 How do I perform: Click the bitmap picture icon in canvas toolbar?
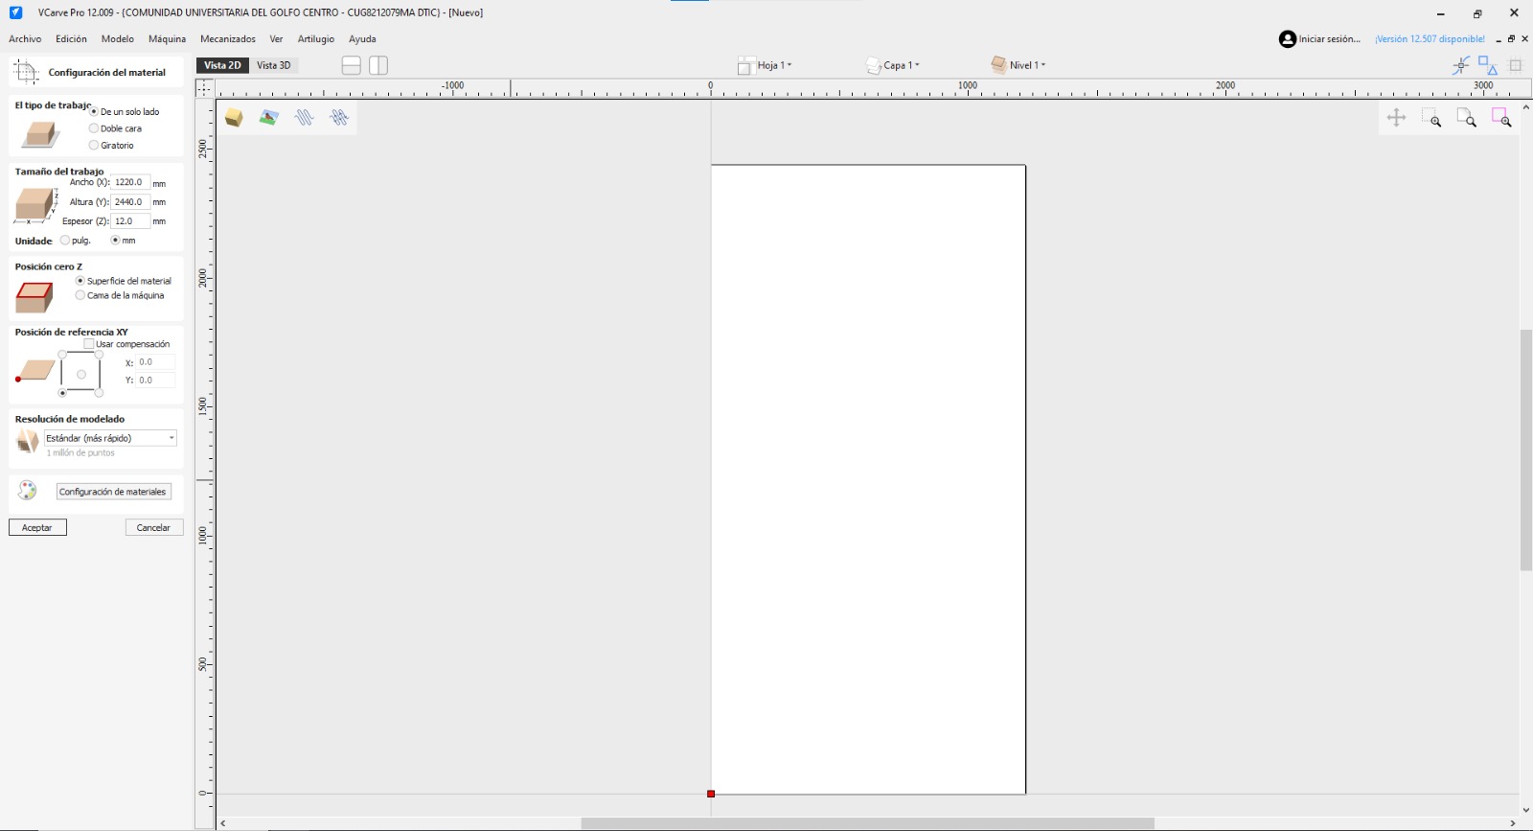[x=269, y=118]
